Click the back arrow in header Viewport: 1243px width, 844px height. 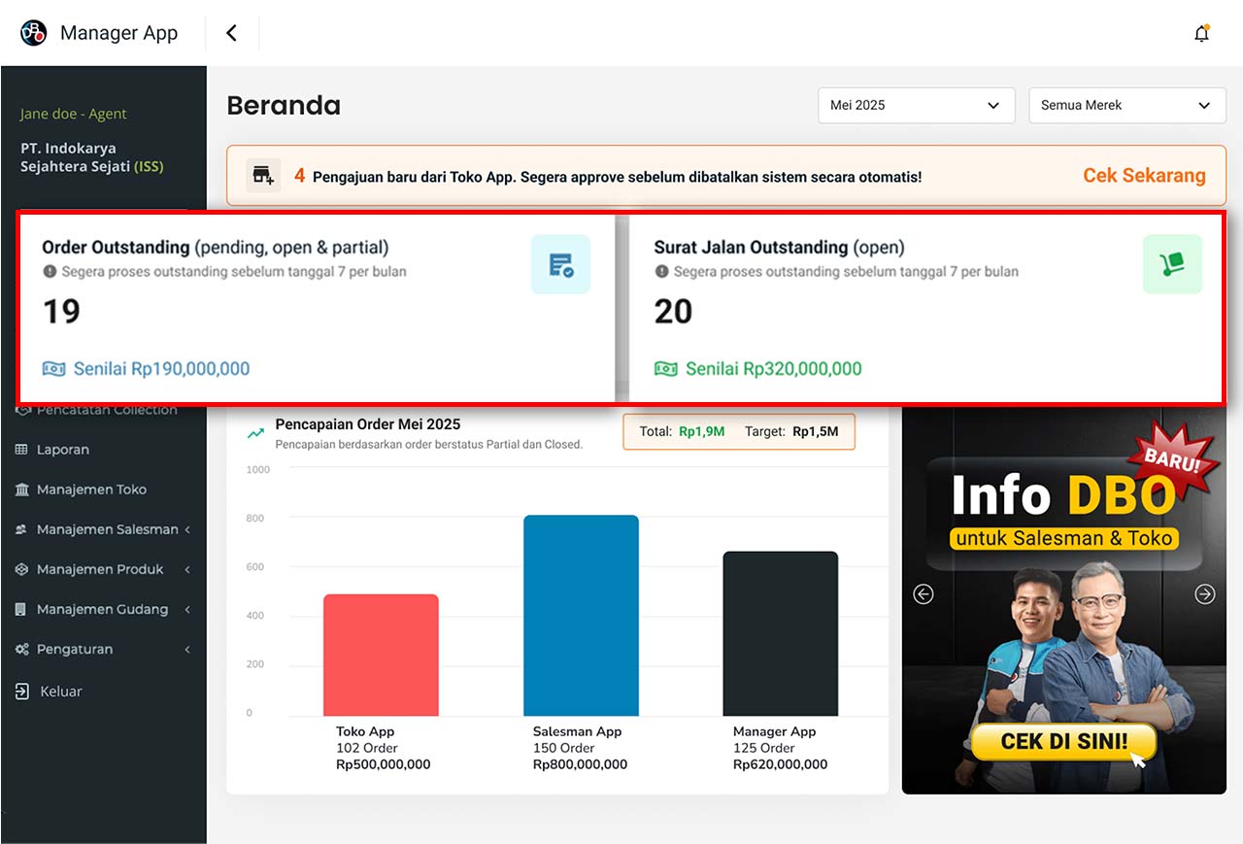(x=231, y=33)
